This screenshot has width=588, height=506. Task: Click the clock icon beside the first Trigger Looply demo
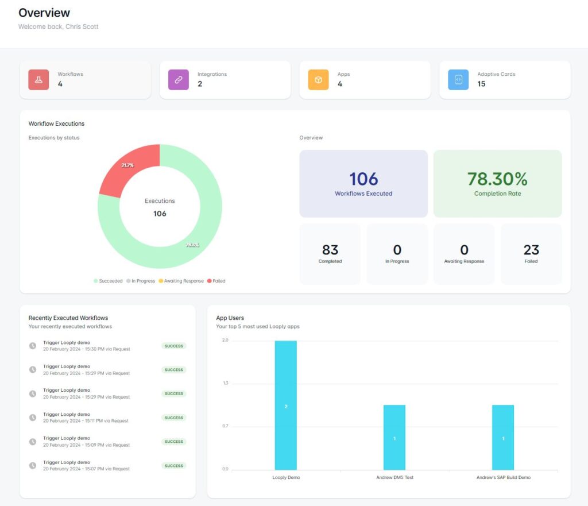point(32,345)
